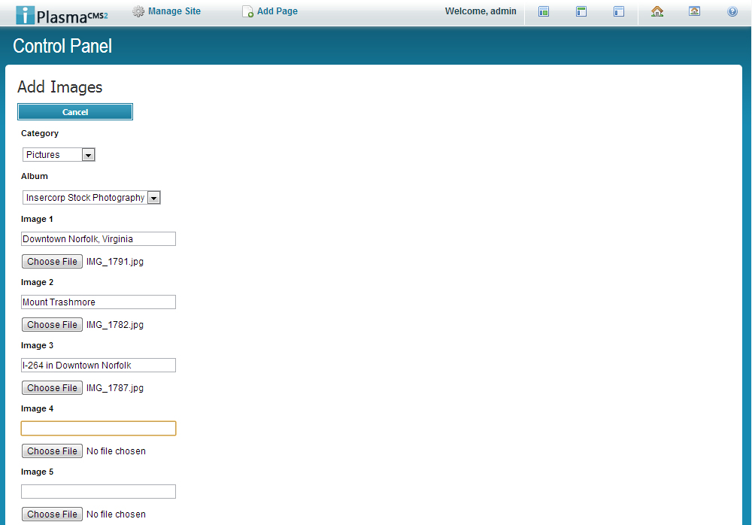Select layout icon with green header bar

click(581, 11)
